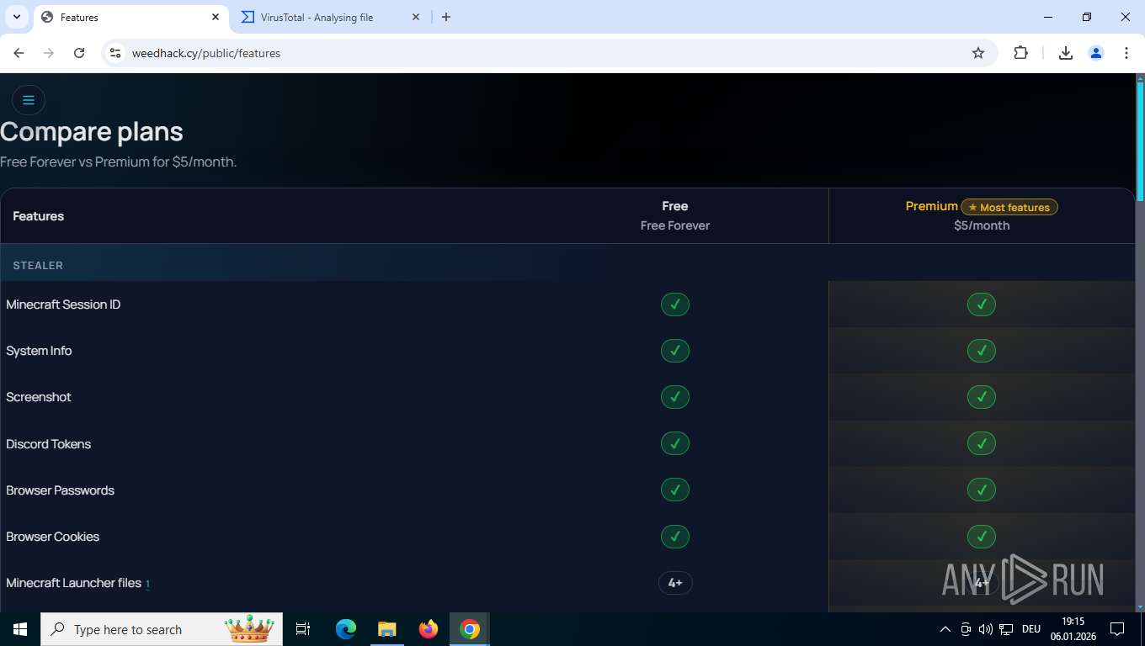This screenshot has height=646, width=1145.
Task: Click the Minecraft Session ID row label
Action: [63, 304]
